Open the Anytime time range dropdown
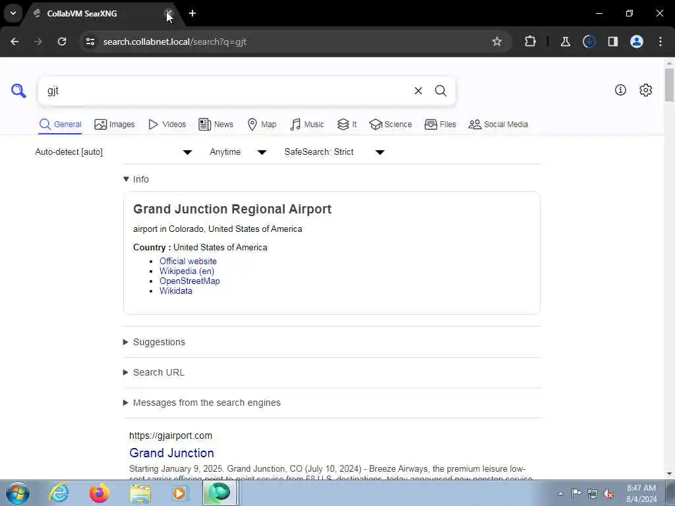 [x=238, y=152]
